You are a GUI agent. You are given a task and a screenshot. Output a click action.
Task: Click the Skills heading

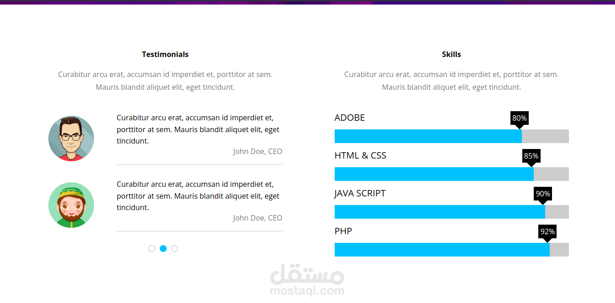pyautogui.click(x=451, y=54)
